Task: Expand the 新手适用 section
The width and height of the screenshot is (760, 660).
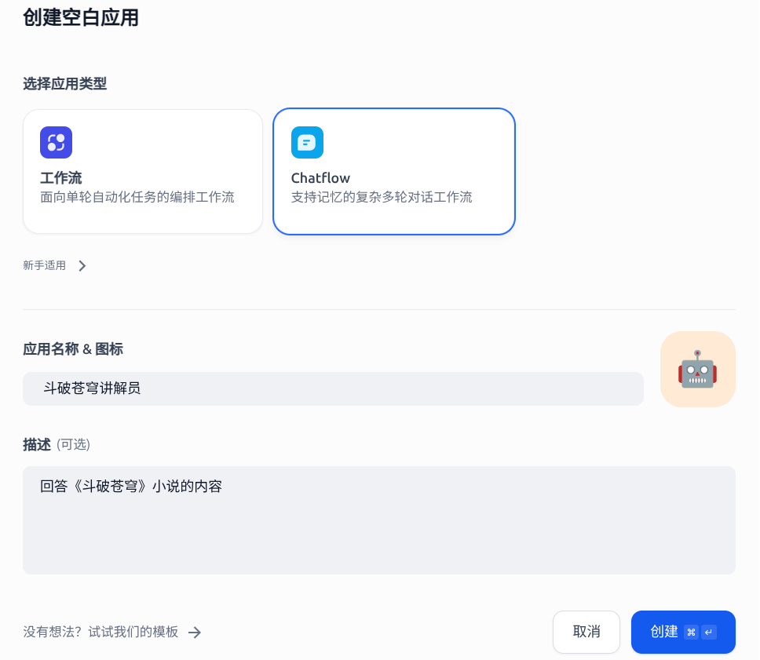Action: (x=55, y=265)
